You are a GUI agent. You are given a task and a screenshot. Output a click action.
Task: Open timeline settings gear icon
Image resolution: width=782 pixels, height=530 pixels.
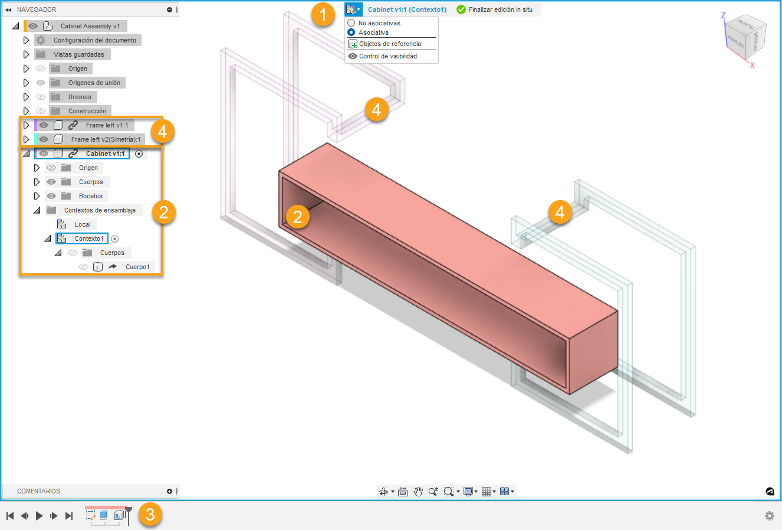pos(770,516)
